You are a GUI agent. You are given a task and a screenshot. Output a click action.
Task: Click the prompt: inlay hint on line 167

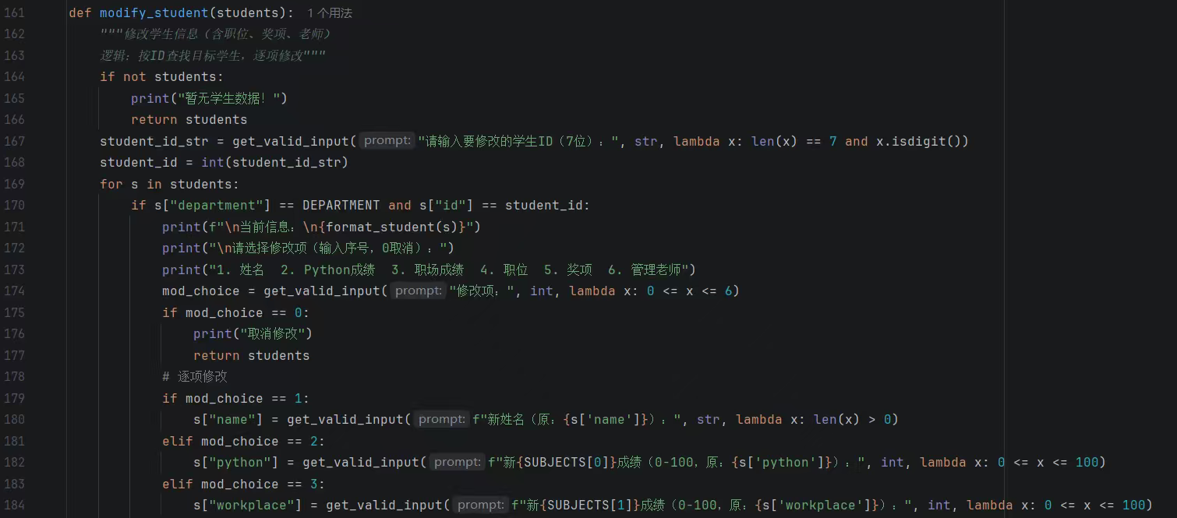pyautogui.click(x=387, y=141)
